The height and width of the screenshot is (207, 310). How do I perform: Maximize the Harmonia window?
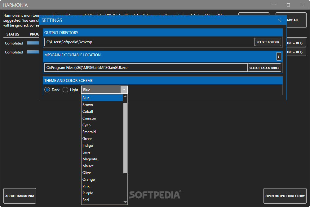click(x=288, y=5)
